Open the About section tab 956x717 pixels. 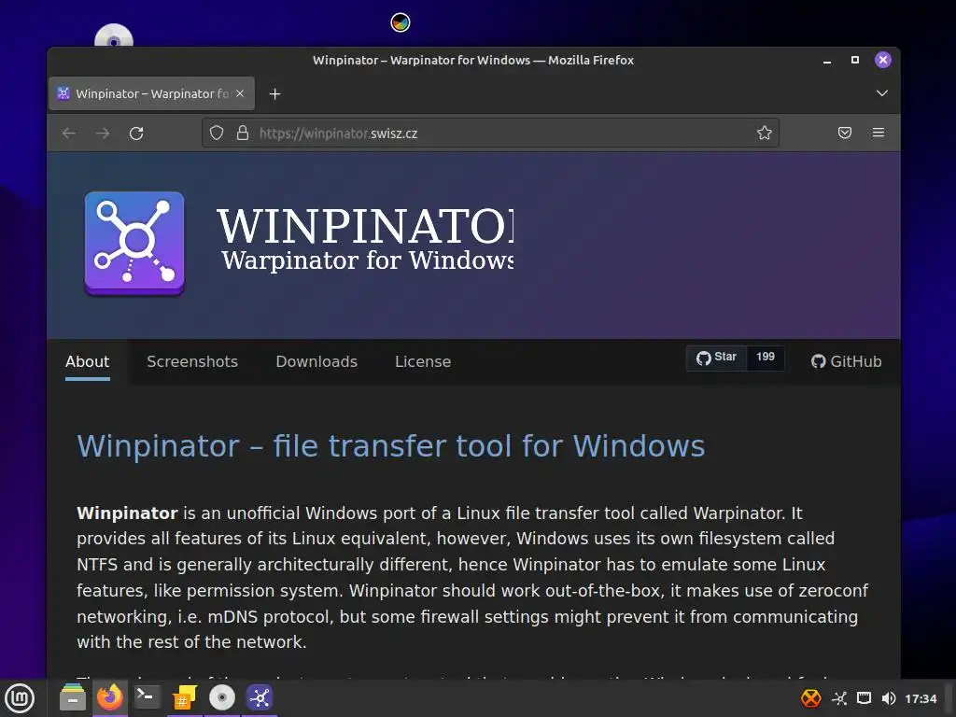pyautogui.click(x=87, y=361)
